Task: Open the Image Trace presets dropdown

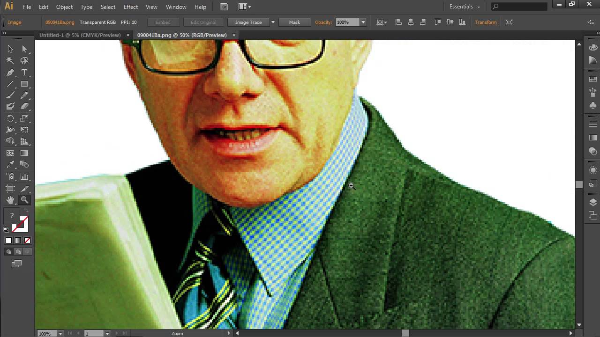Action: (x=272, y=22)
